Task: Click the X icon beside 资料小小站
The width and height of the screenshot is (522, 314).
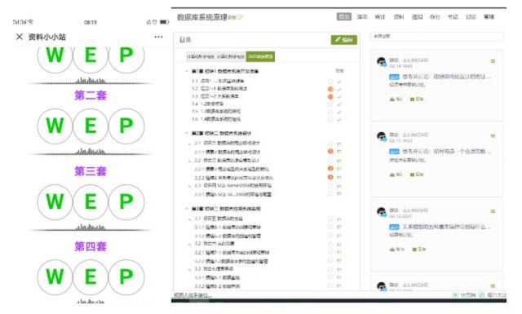Action: (20, 37)
